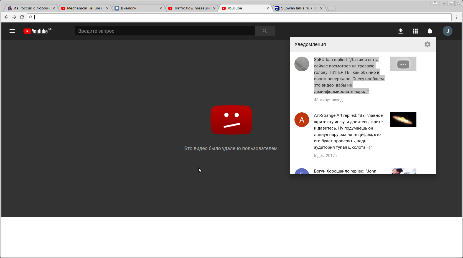Open the YouTube apps grid

[x=415, y=31]
